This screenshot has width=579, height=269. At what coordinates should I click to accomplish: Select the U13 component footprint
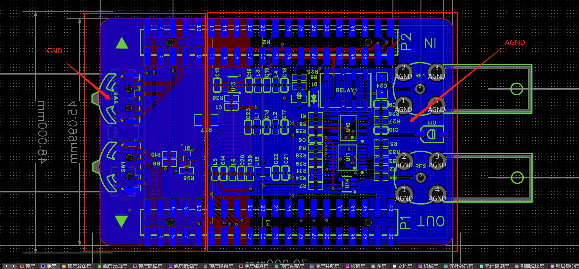coord(233,84)
